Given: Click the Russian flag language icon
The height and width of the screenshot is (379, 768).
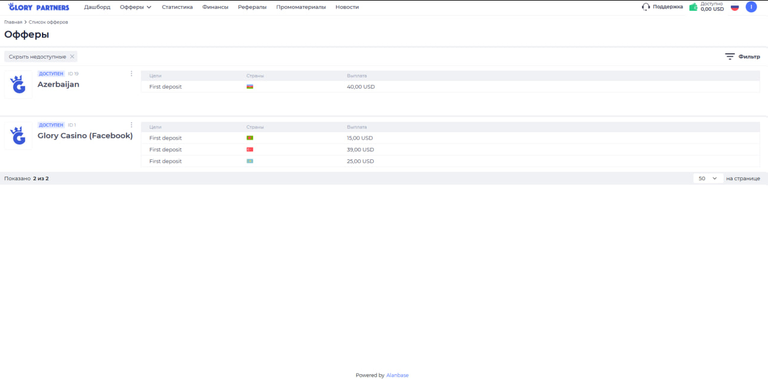Looking at the screenshot, I should pos(734,7).
